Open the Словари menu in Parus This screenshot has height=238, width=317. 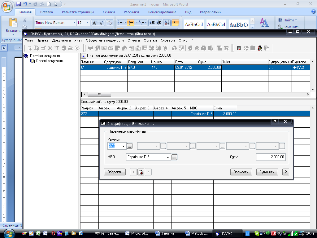[168, 40]
